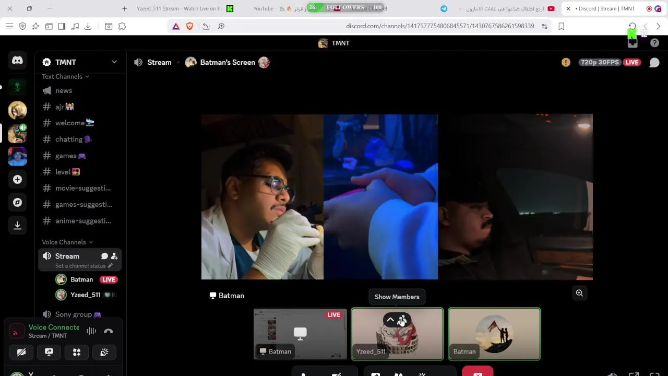Image resolution: width=668 pixels, height=376 pixels.
Task: Open the news announcement channel
Action: (80, 90)
